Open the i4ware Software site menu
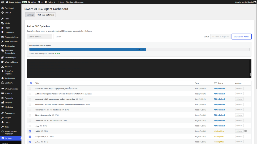Screen dimensions: 257x144 pos(14,2)
